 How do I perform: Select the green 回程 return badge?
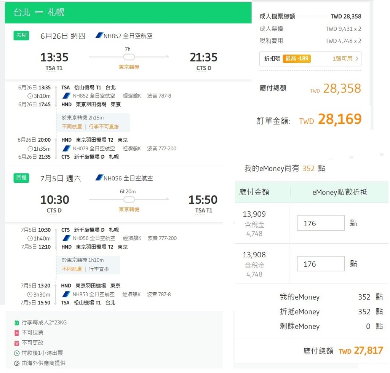click(21, 178)
